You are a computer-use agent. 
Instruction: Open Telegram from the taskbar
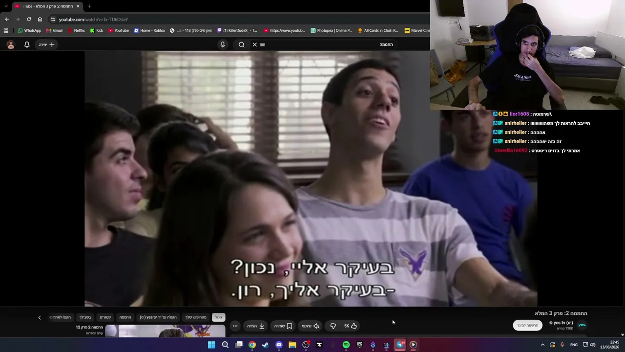399,345
